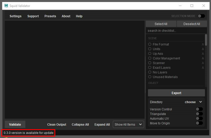Image resolution: width=211 pixels, height=138 pixels.
Task: Open the Directory choose dropdown
Action: [x=193, y=102]
